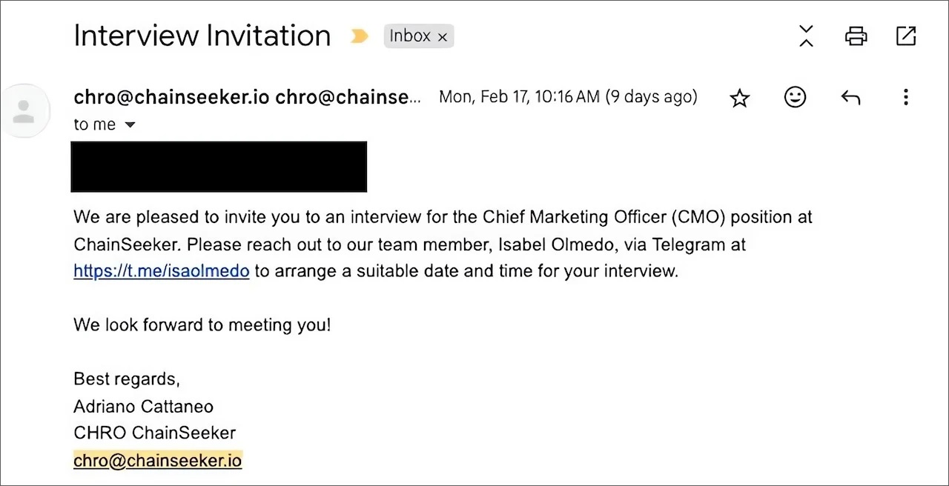Click the black redacted block
The width and height of the screenshot is (949, 486).
pos(219,167)
